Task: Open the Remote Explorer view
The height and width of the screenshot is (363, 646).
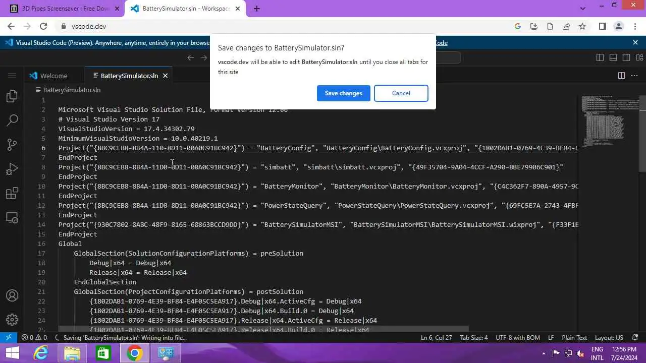Action: click(12, 218)
